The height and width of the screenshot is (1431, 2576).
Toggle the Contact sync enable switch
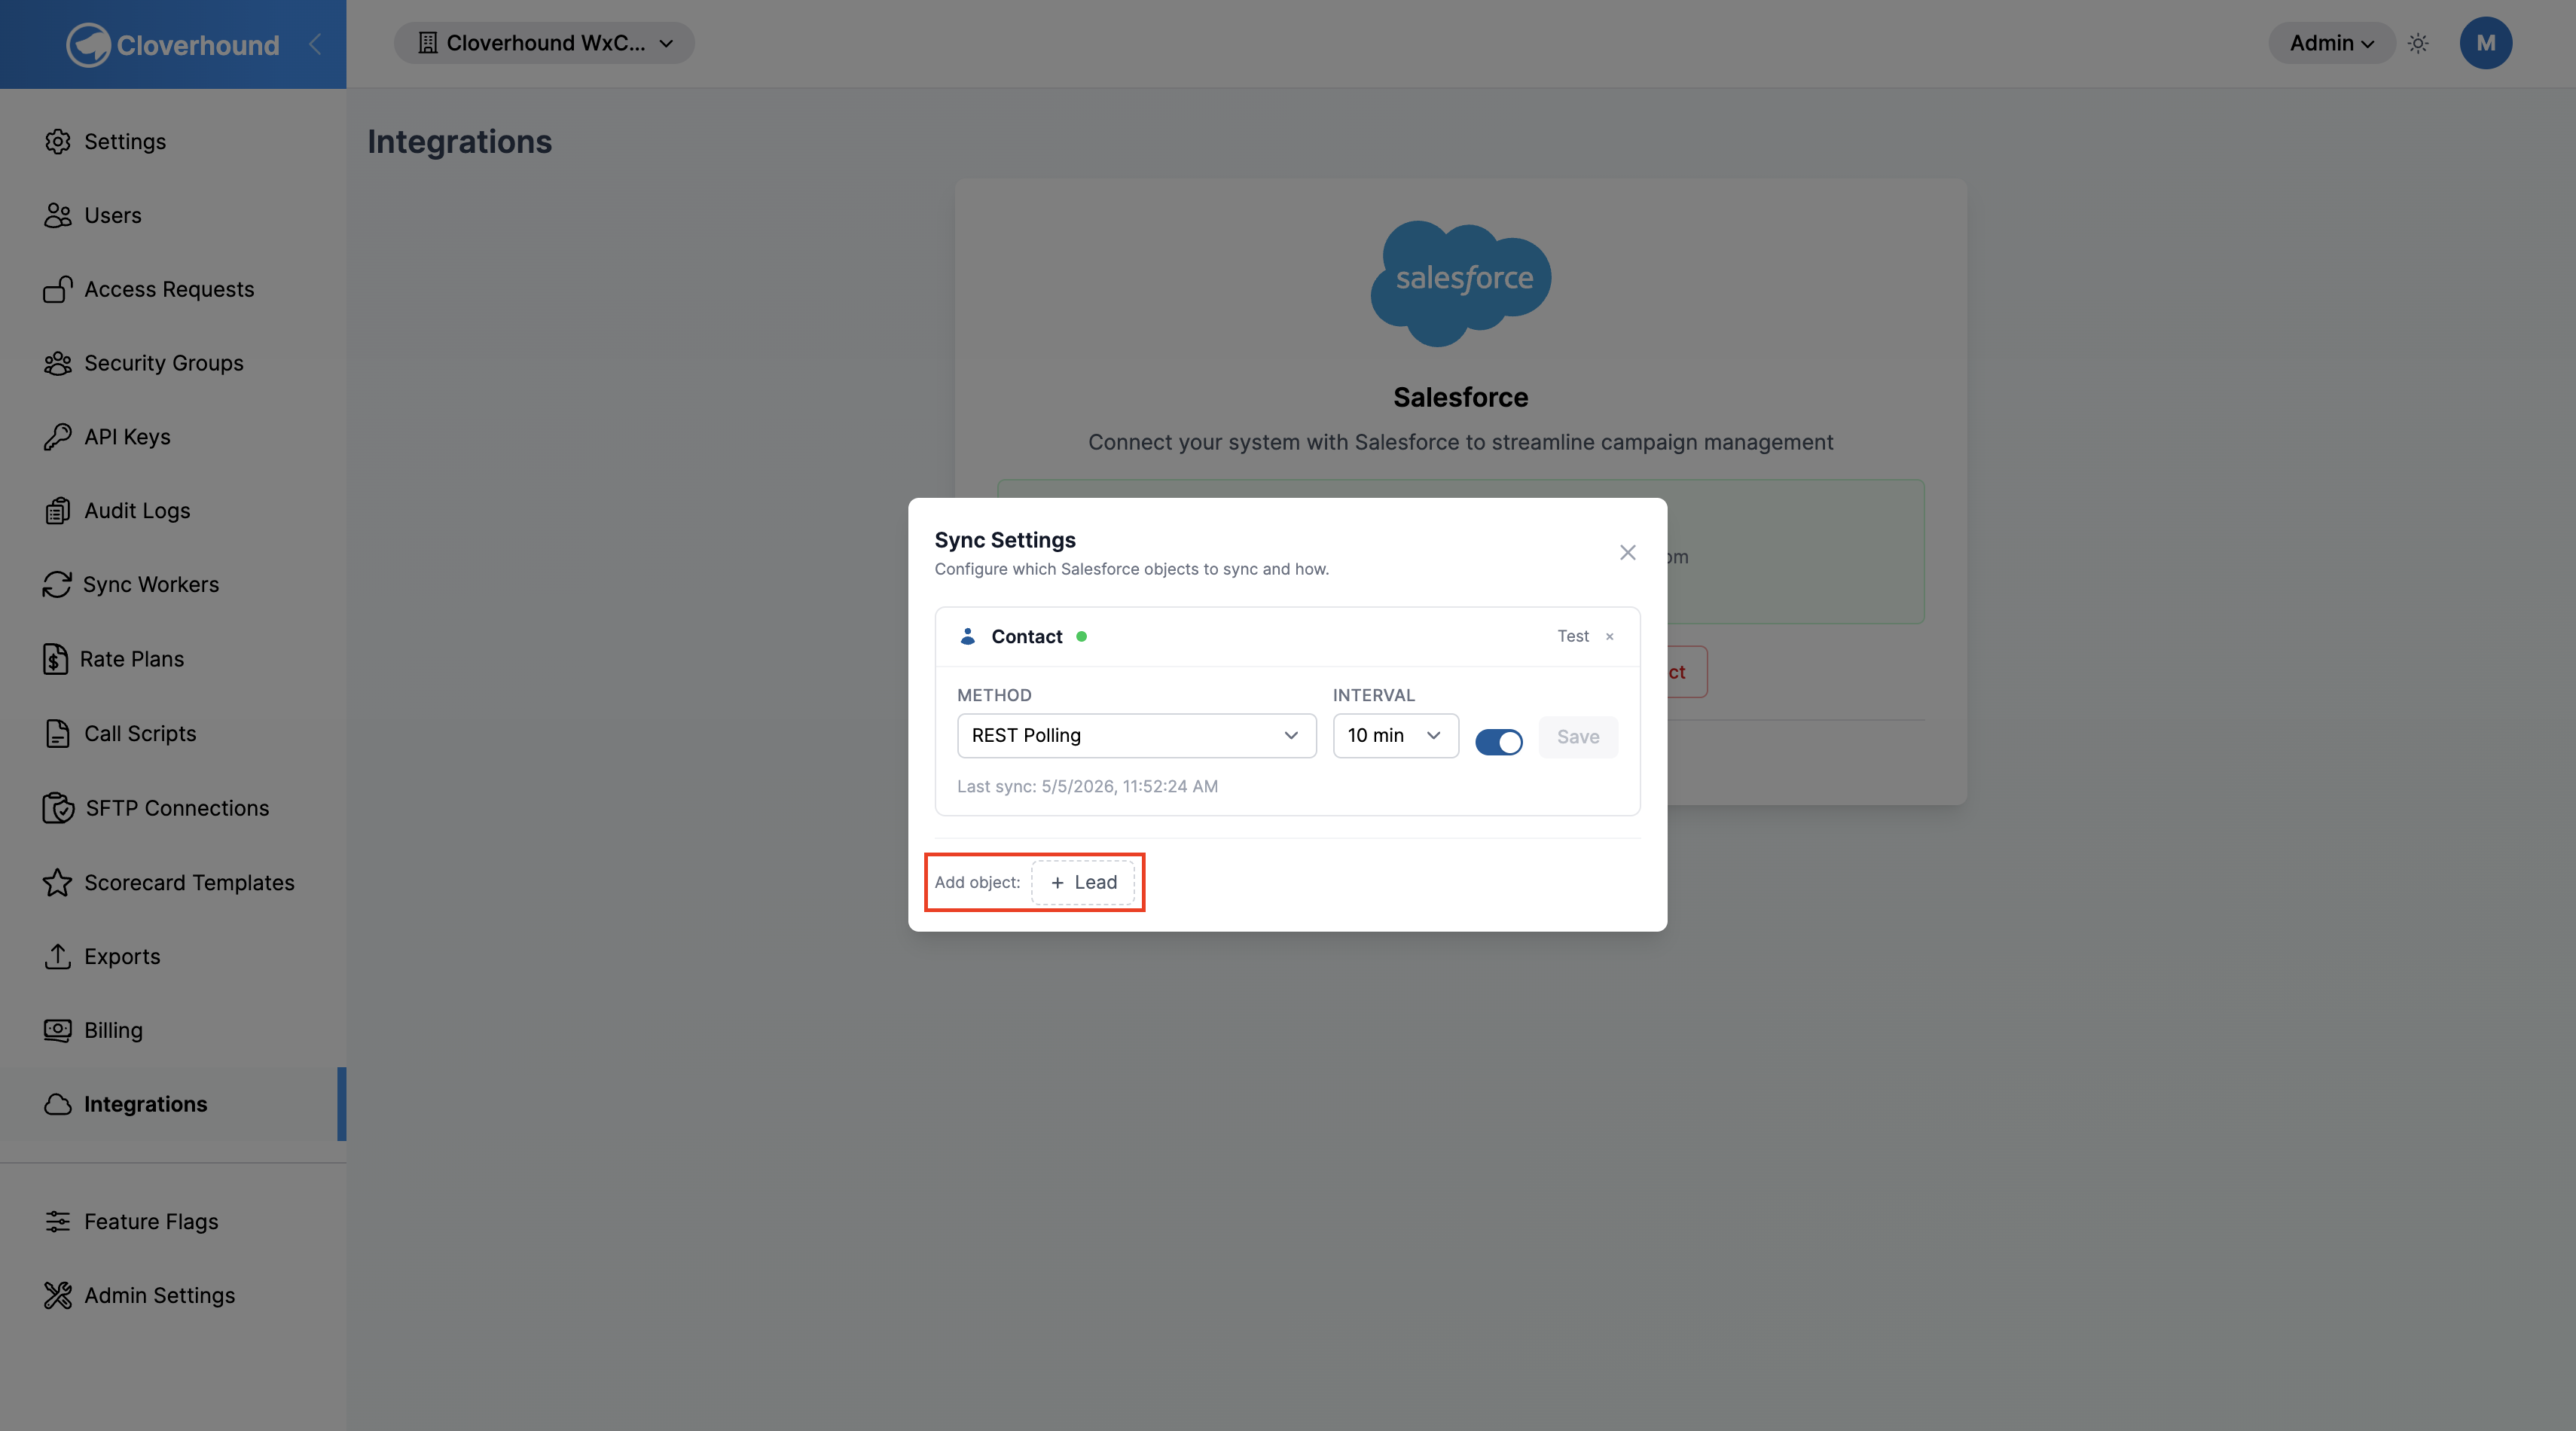1499,742
